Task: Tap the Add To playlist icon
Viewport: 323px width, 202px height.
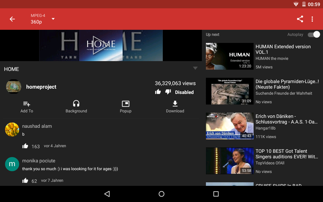Action: point(27,104)
